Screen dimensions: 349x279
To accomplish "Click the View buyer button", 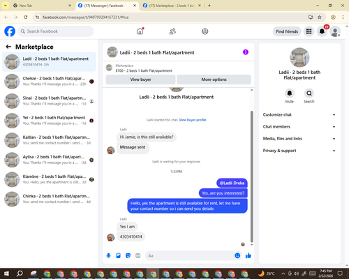I will tap(140, 80).
